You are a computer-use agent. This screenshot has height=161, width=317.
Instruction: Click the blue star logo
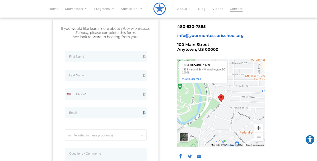[160, 9]
